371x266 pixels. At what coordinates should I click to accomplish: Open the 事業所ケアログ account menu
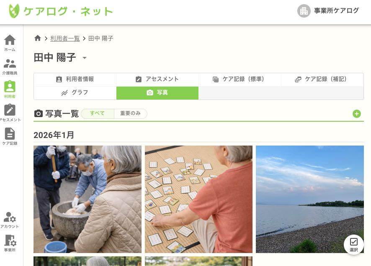(x=328, y=11)
